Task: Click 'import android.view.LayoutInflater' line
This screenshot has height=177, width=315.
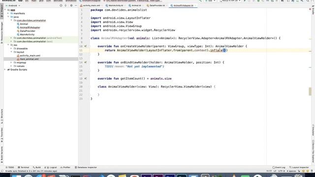Action: [x=121, y=18]
